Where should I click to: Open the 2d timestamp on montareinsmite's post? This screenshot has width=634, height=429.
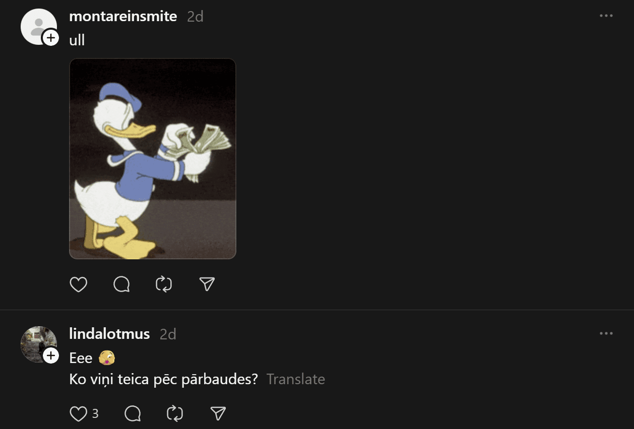(195, 17)
